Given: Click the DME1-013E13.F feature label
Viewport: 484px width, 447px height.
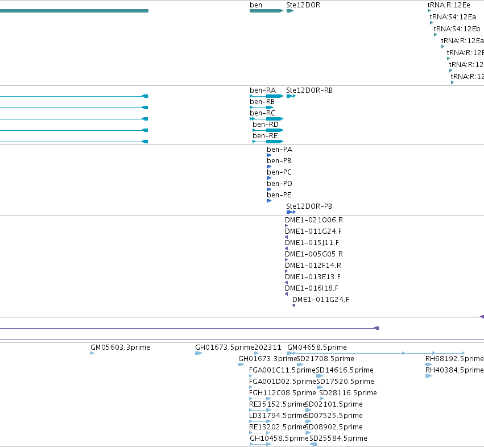Looking at the screenshot, I should pyautogui.click(x=313, y=277).
